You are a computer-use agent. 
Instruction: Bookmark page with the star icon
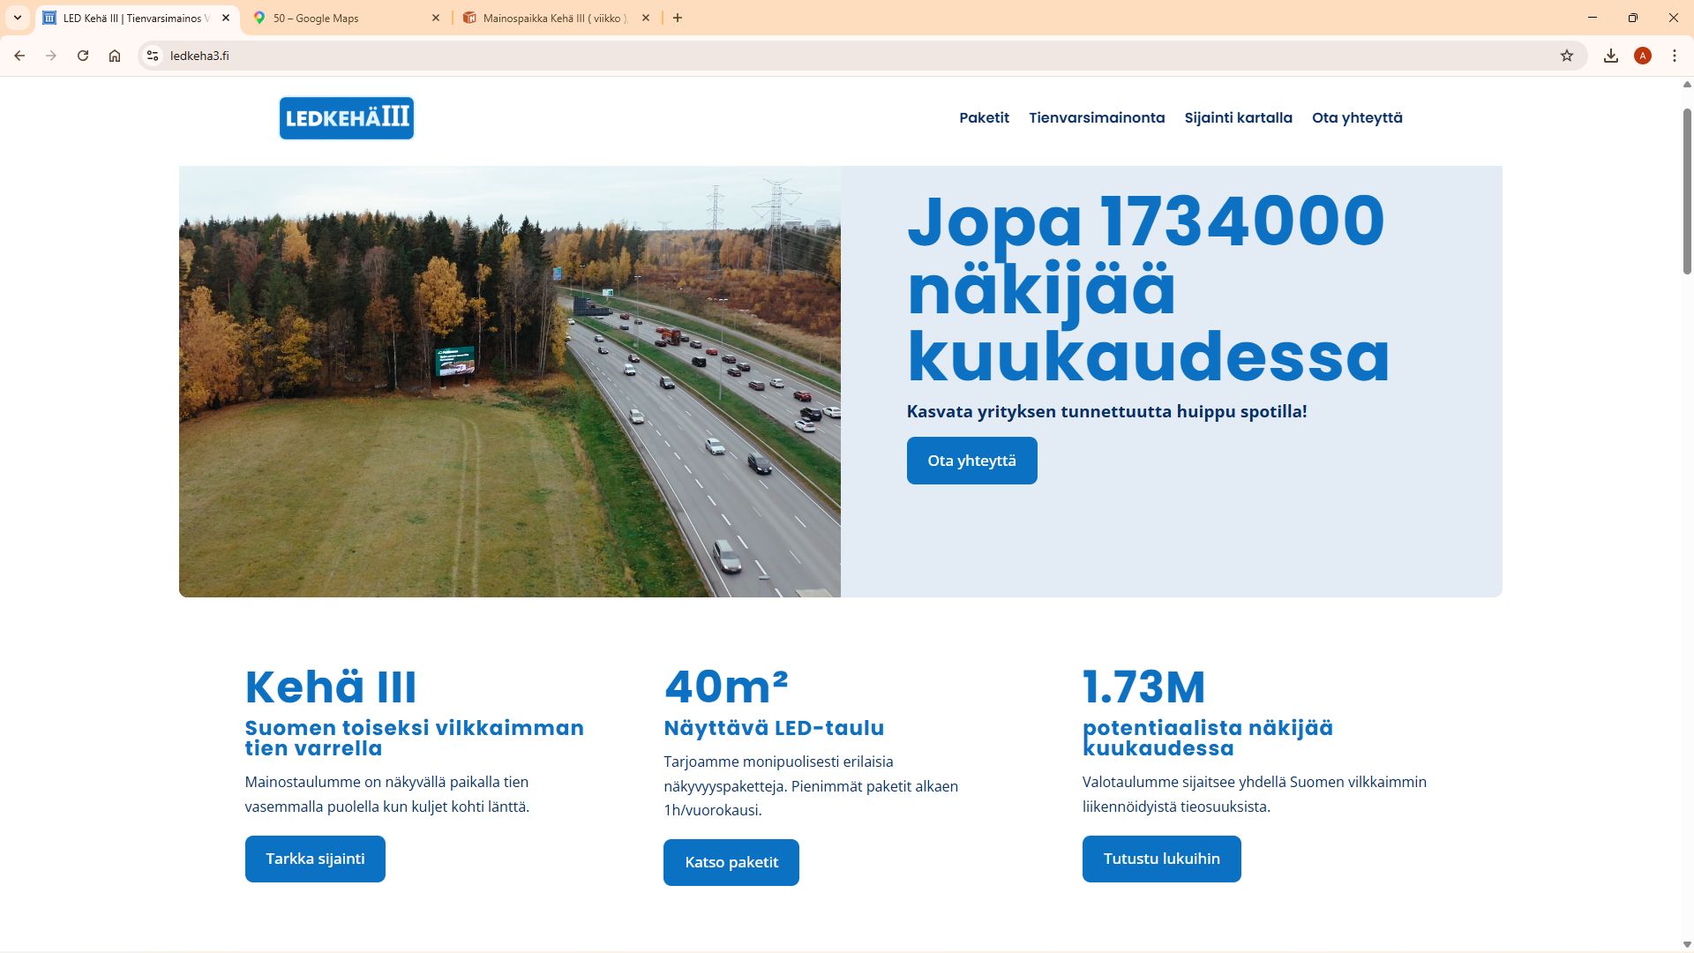coord(1567,56)
